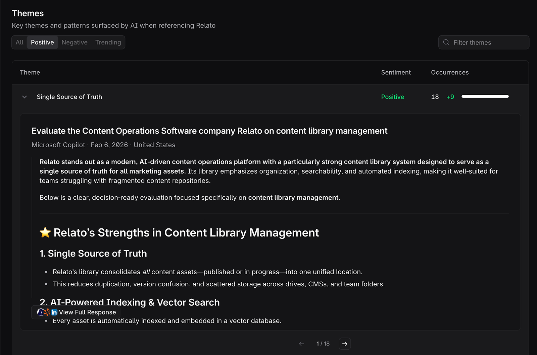
Task: Click the Theme column header
Action: pyautogui.click(x=30, y=72)
